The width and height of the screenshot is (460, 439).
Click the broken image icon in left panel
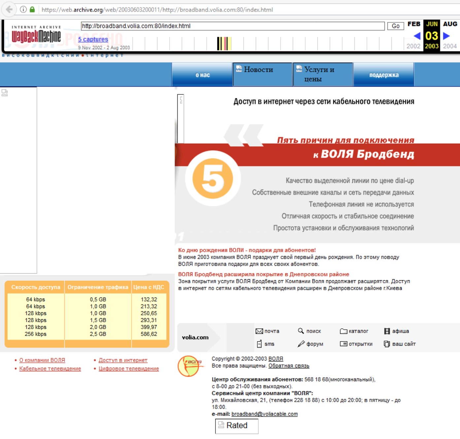point(5,93)
